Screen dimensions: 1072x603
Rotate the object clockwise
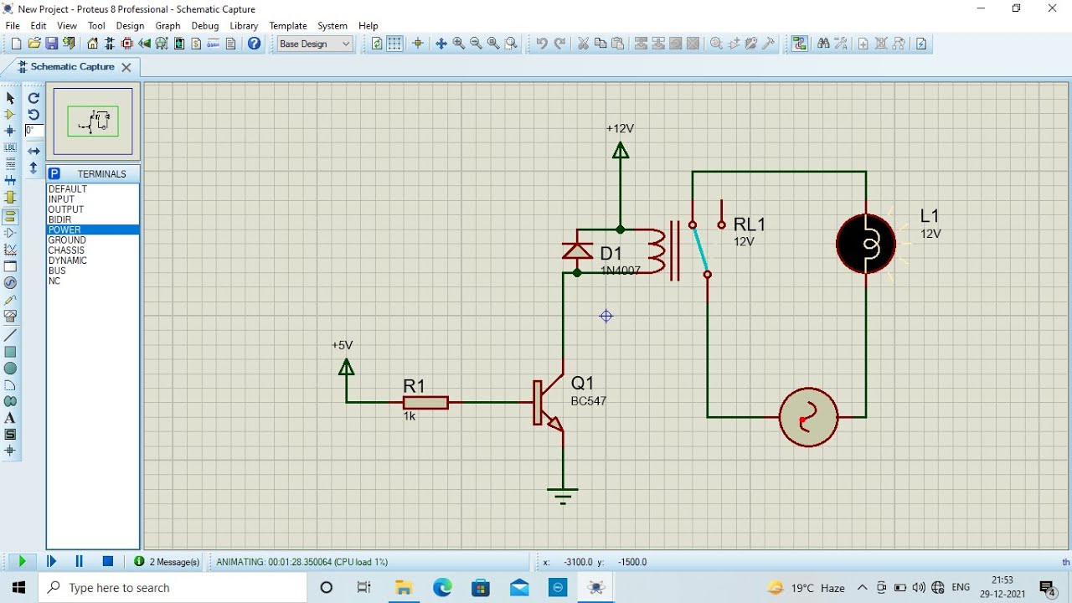tap(33, 98)
